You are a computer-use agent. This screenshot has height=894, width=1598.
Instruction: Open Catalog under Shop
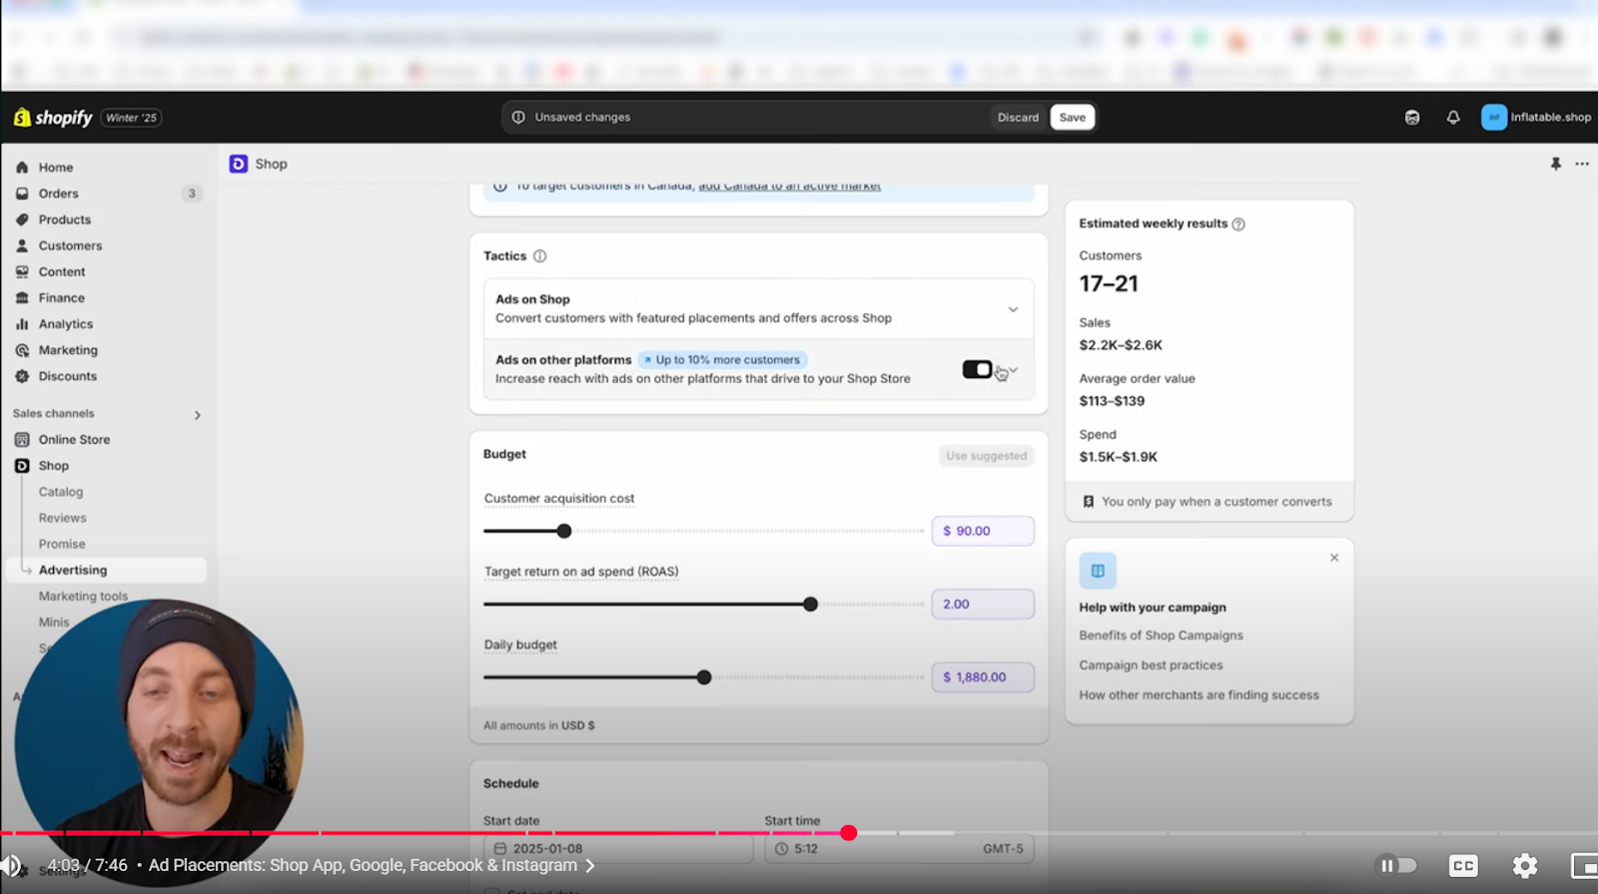point(61,492)
